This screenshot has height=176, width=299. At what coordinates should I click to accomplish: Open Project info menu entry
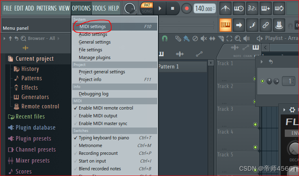(x=115, y=79)
